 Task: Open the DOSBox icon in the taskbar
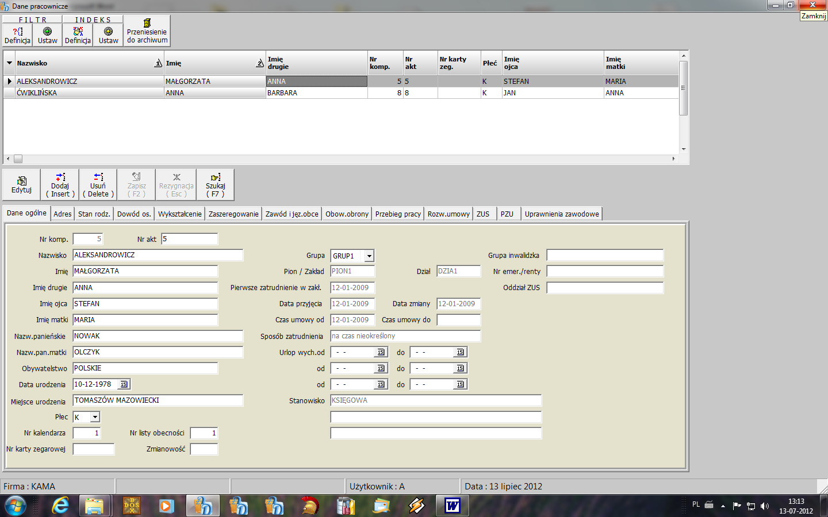tap(132, 506)
